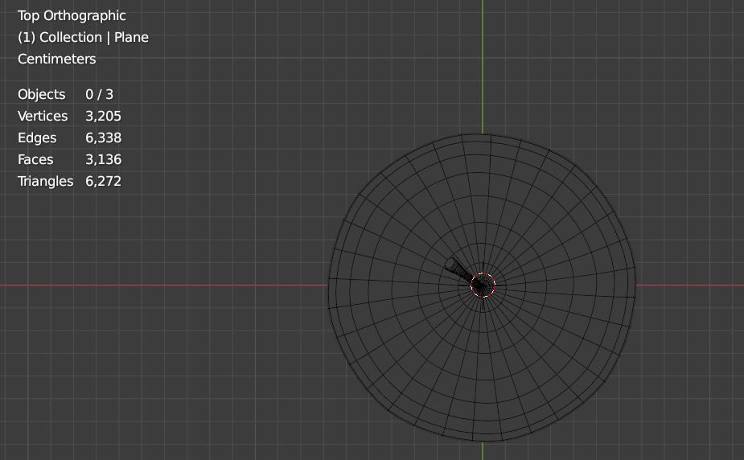Viewport: 744px width, 460px height.
Task: Click the Objects count '0 / 3'
Action: click(99, 94)
